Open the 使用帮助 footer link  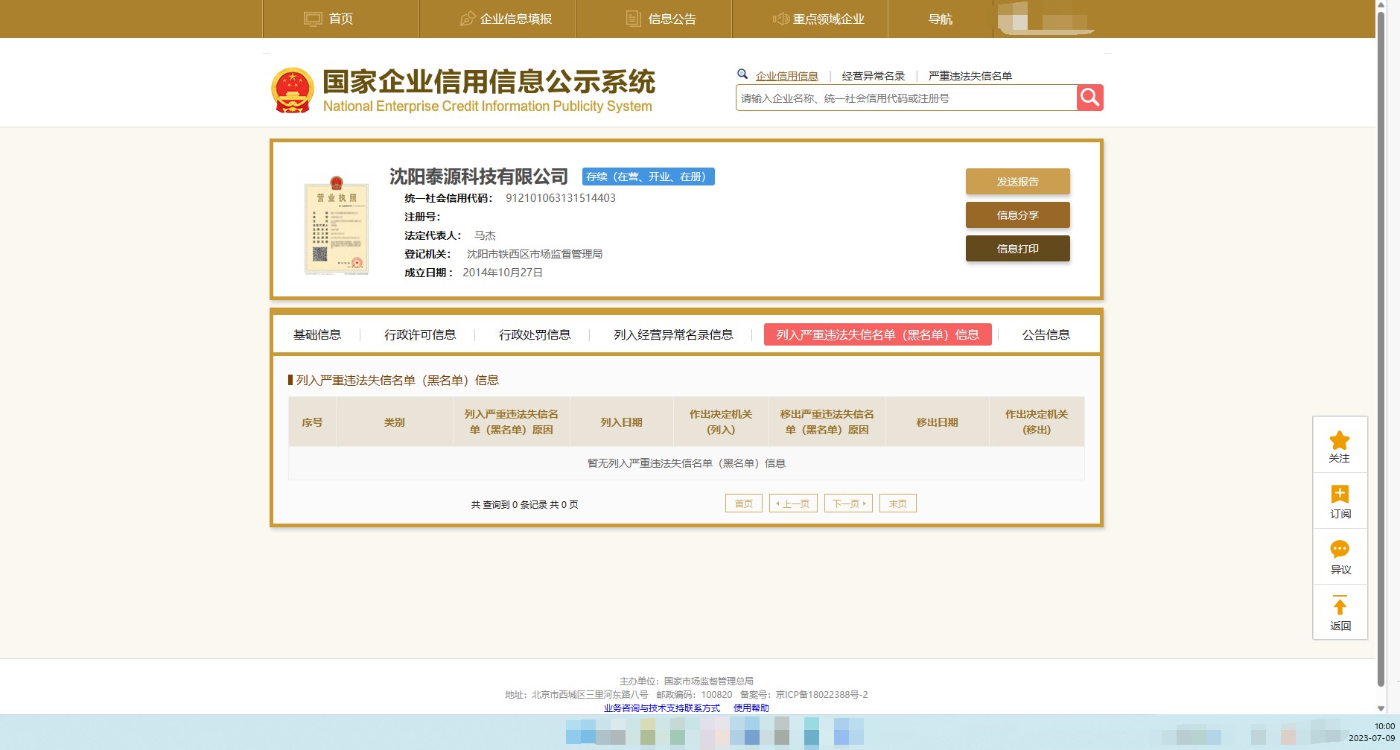pos(751,708)
